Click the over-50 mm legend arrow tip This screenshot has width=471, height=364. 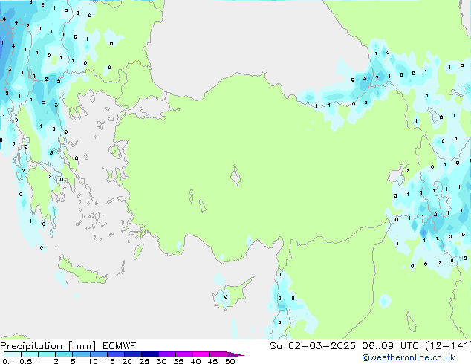235,354
